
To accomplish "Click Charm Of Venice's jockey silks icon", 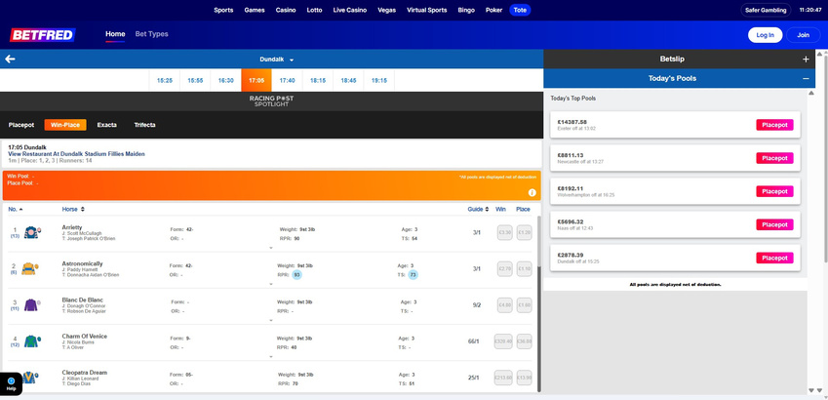I will (32, 341).
